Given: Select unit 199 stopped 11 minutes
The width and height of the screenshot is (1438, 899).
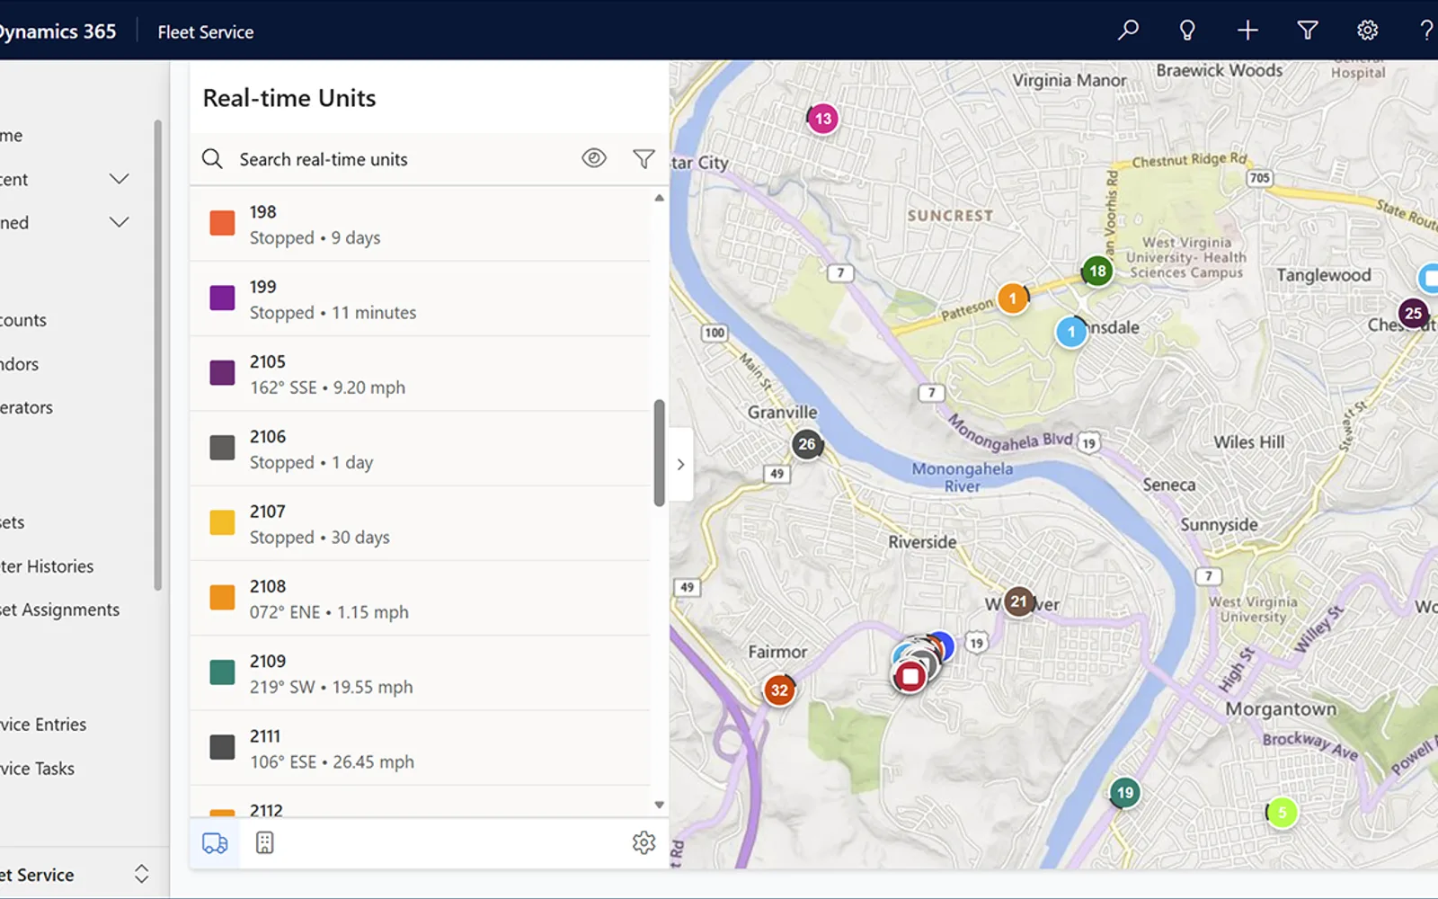Looking at the screenshot, I should coord(421,298).
